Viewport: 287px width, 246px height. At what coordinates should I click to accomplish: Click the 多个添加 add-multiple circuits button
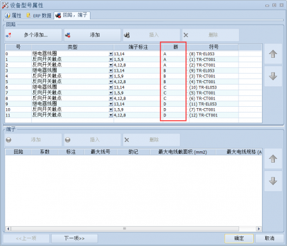[x=33, y=35]
